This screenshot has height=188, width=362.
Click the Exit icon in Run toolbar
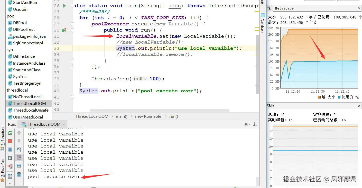[10, 166]
